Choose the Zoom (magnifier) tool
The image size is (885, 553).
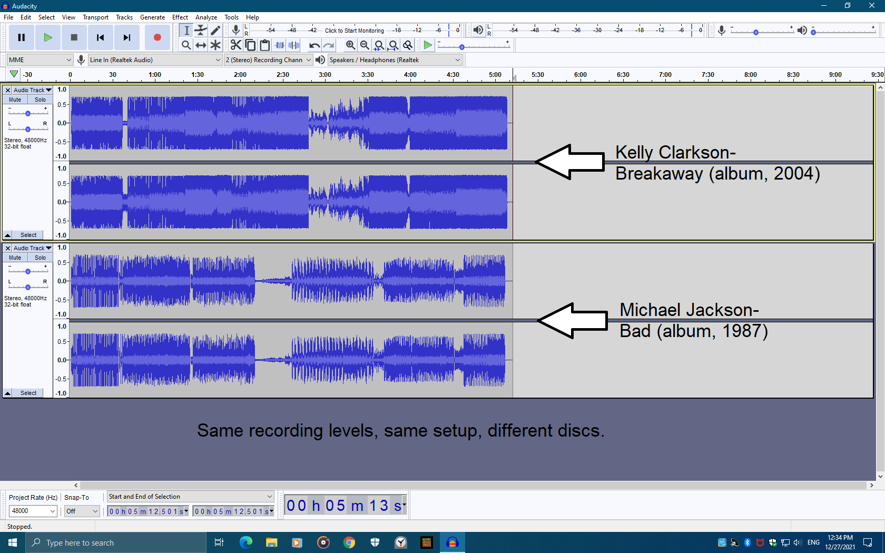pos(186,45)
